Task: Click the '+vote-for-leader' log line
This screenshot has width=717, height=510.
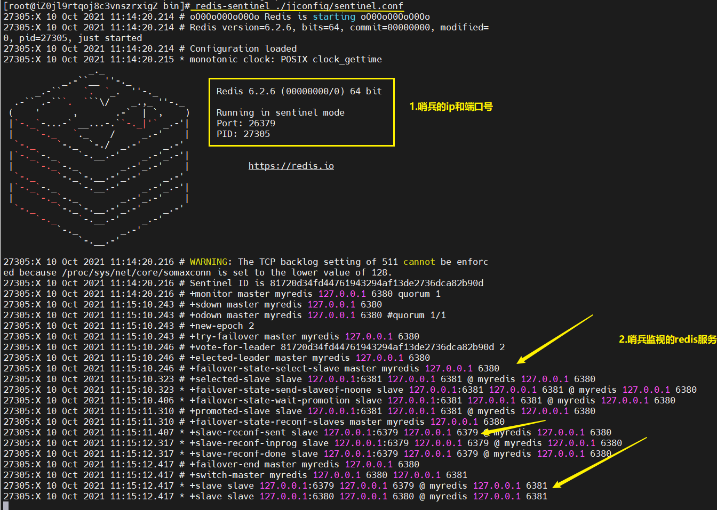Action: click(254, 347)
